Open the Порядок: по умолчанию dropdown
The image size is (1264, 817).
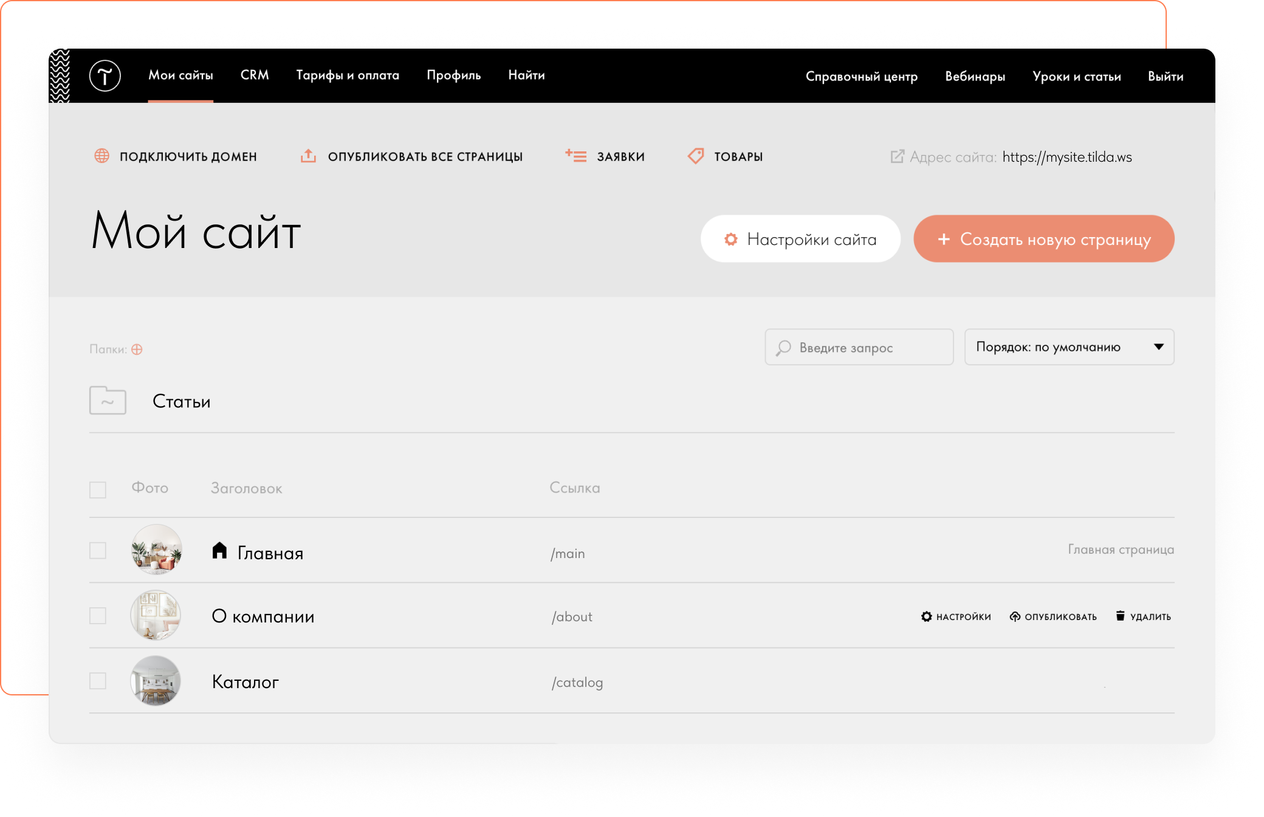1069,347
